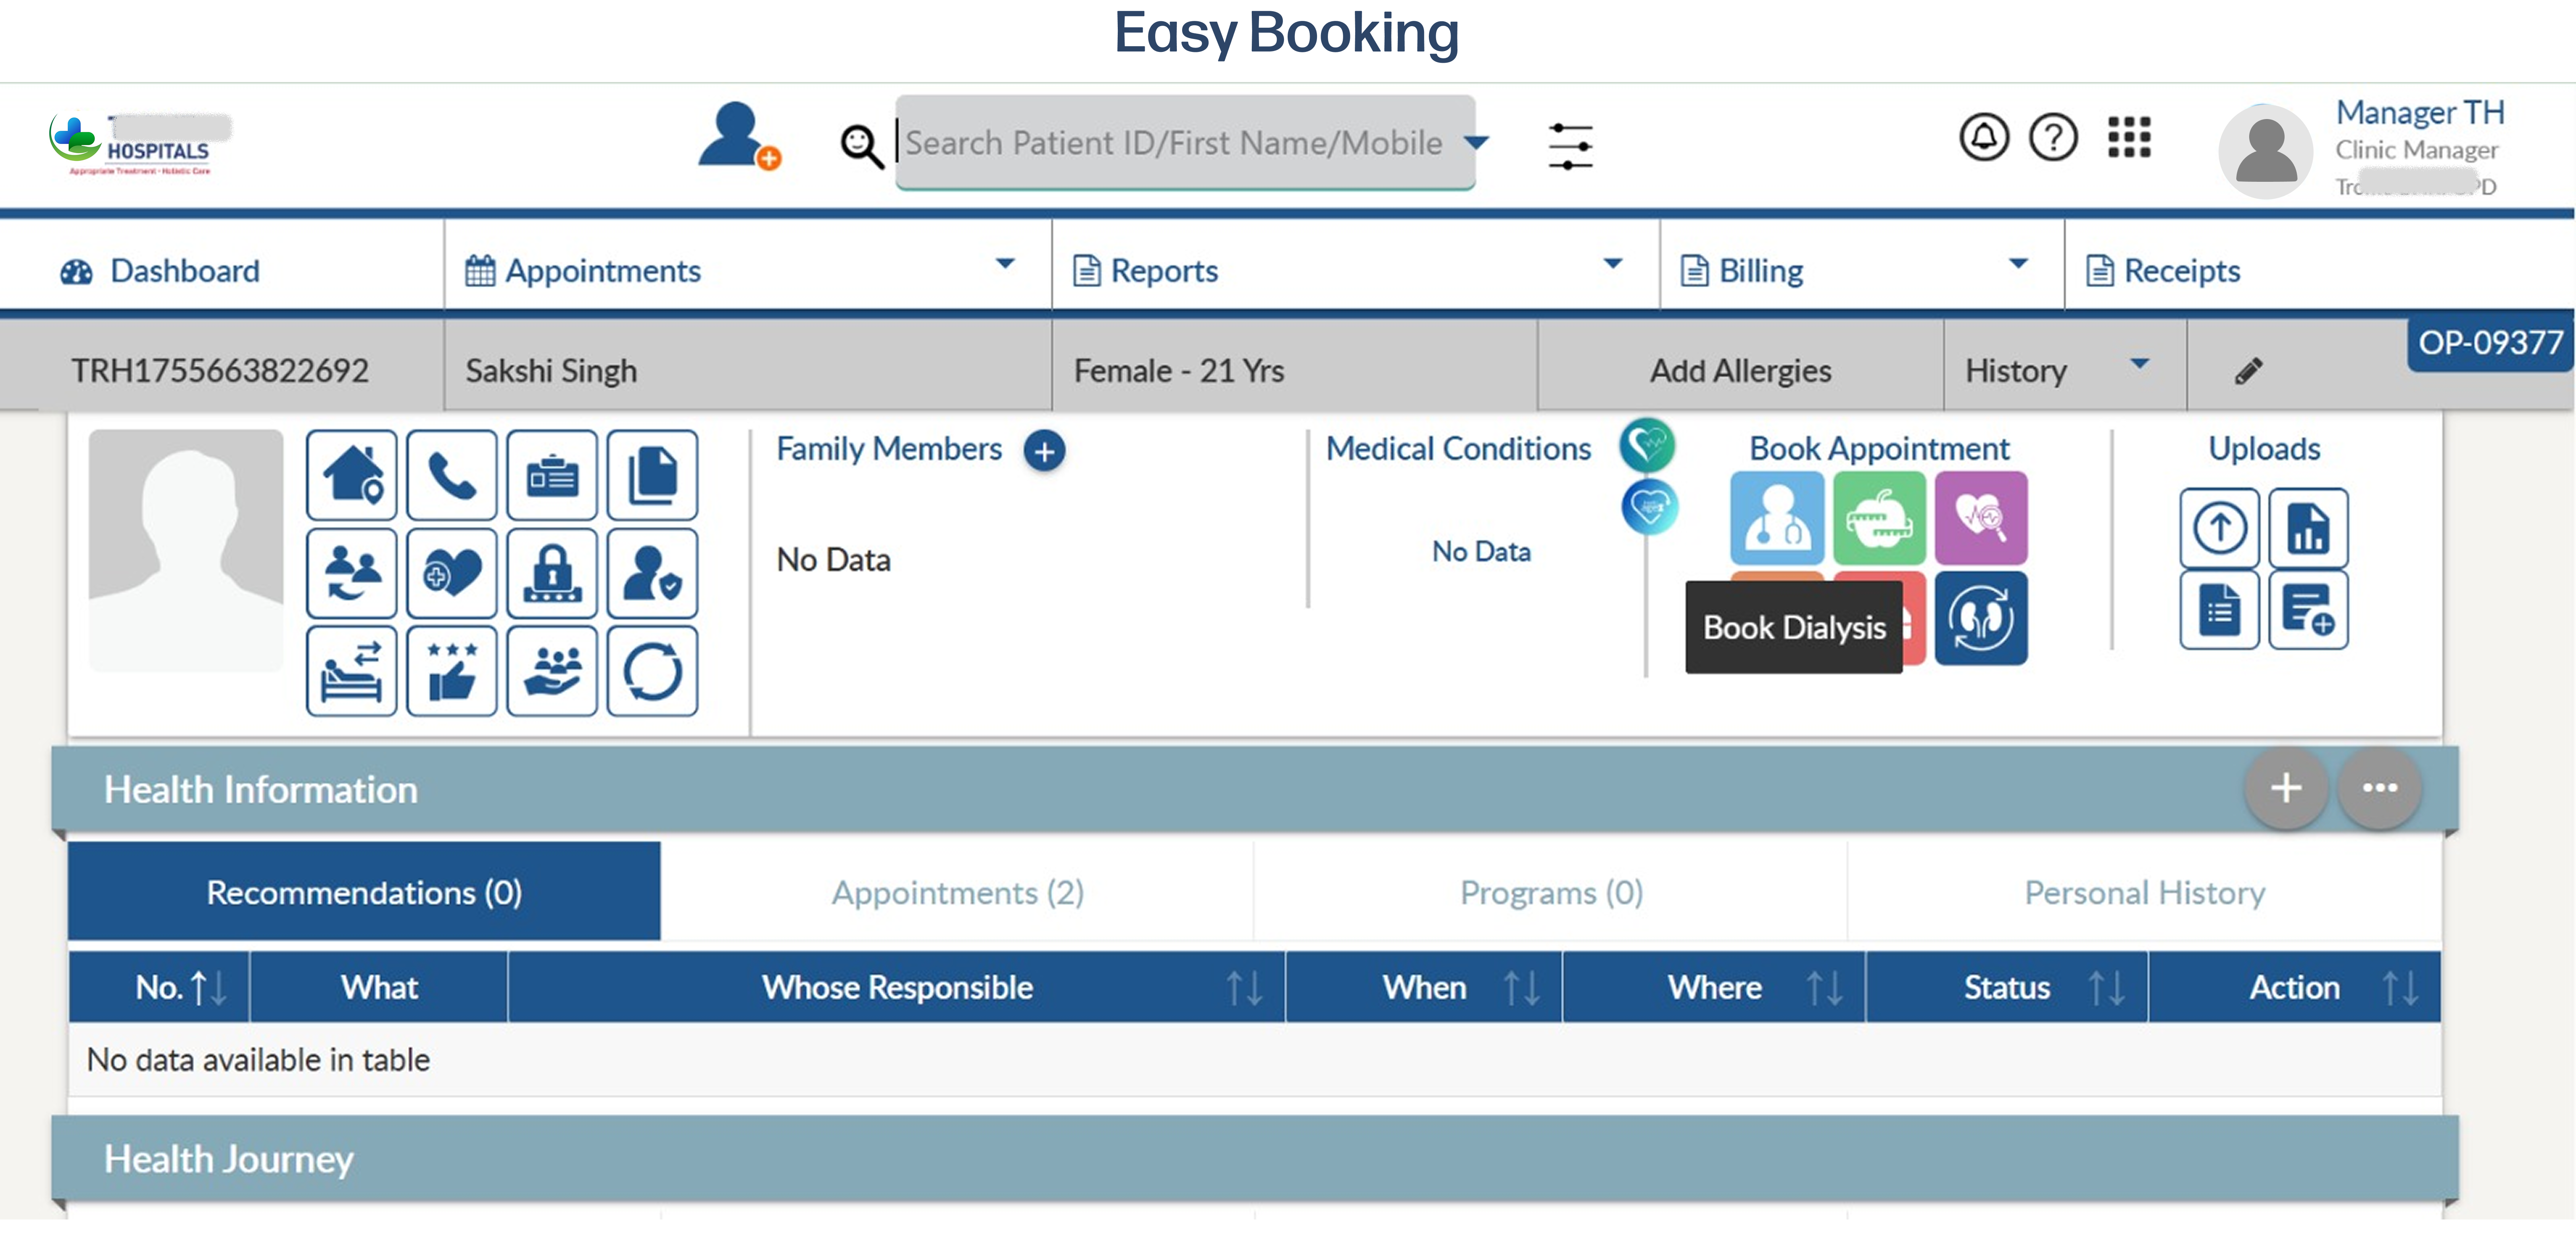Sort the table by When column
The image size is (2576, 1242).
click(x=1522, y=988)
